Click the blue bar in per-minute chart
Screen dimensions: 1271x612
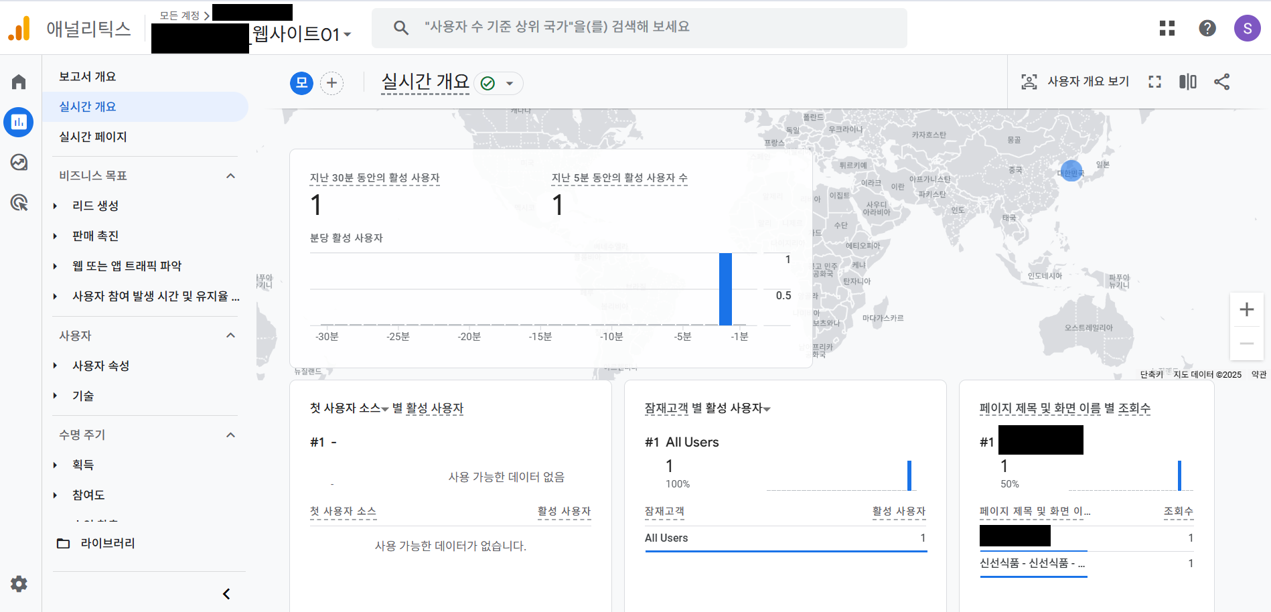pos(725,289)
